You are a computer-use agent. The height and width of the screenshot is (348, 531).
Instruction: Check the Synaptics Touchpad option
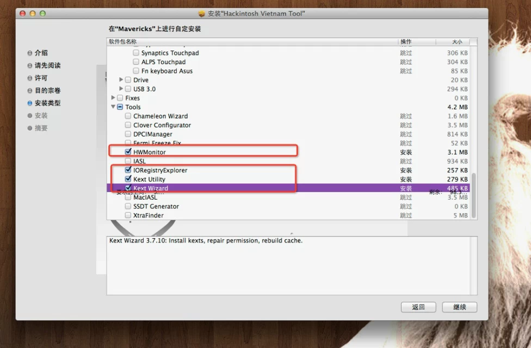pos(136,53)
